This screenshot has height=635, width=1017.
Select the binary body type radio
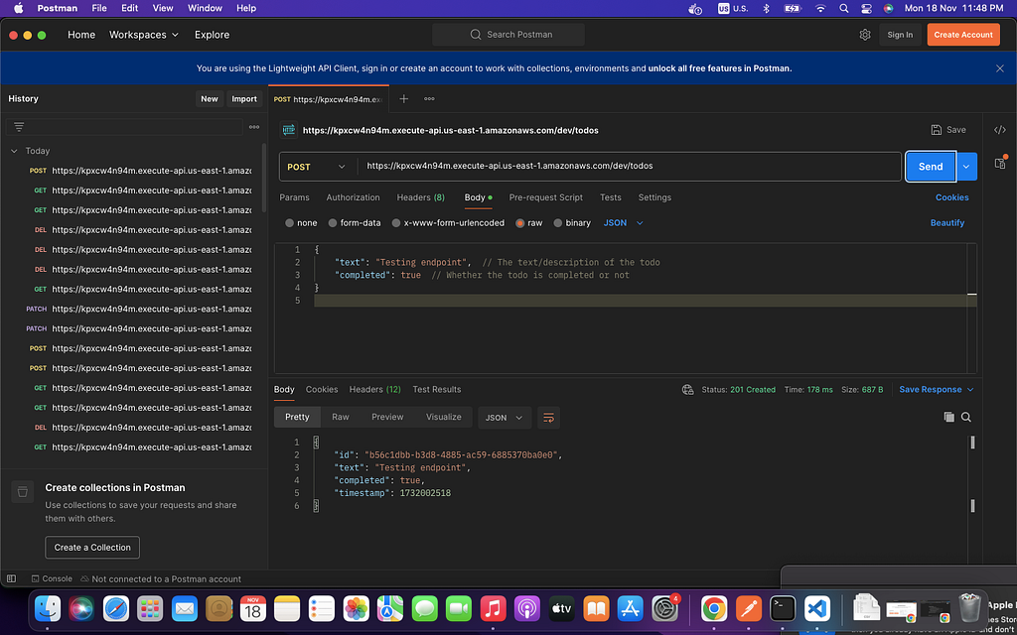(x=558, y=223)
